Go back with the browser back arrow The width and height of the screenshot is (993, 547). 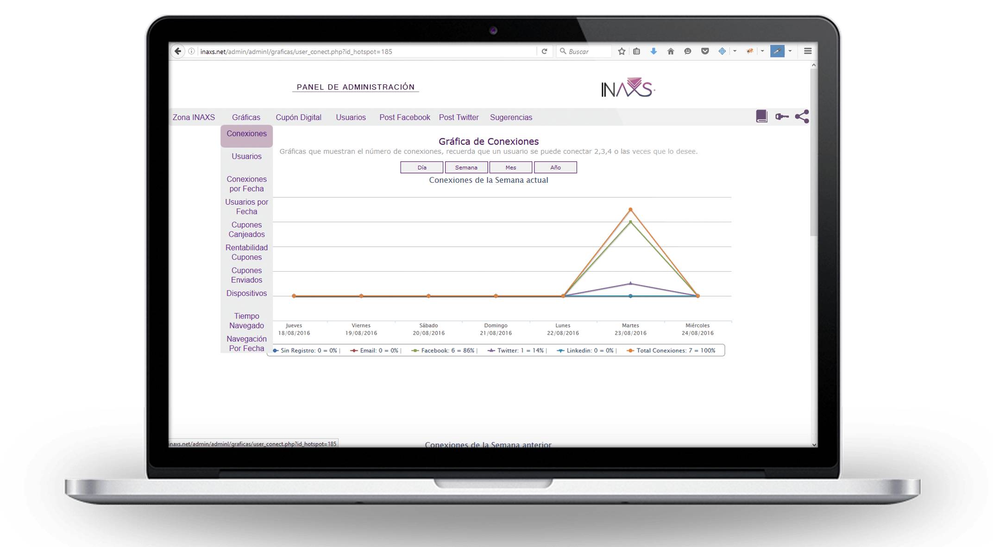178,51
